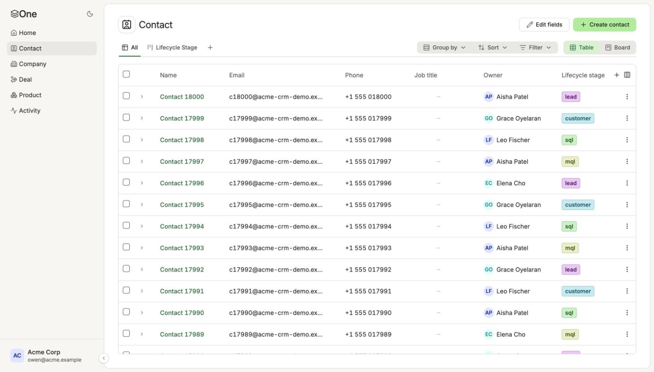Go to Company in the sidebar
654x372 pixels.
52,64
